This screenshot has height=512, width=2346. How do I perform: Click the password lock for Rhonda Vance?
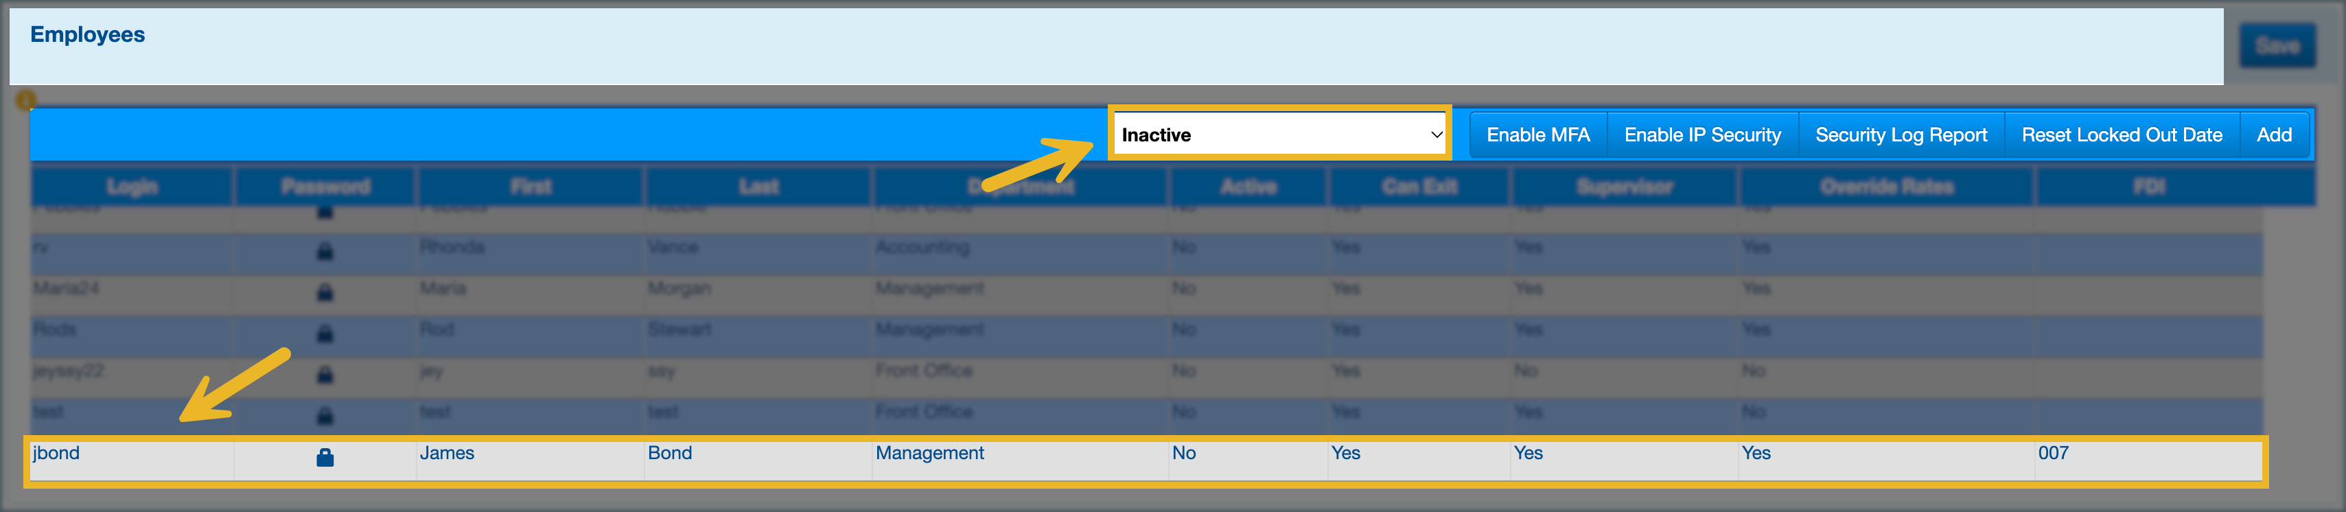pos(324,251)
